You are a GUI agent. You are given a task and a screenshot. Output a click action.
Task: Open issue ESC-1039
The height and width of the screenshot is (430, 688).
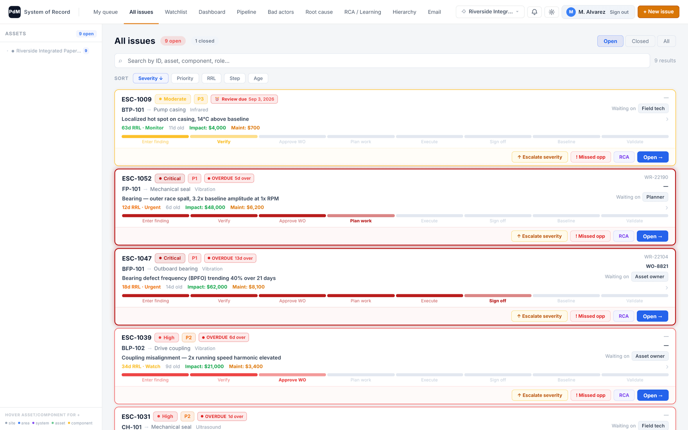[x=653, y=396]
